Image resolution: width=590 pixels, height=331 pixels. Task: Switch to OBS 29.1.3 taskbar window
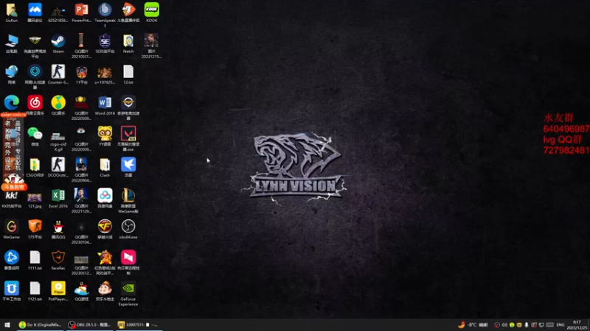click(x=89, y=325)
